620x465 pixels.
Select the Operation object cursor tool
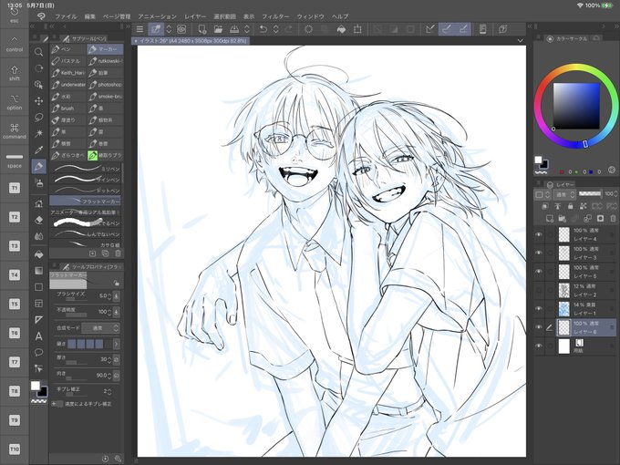(x=38, y=85)
